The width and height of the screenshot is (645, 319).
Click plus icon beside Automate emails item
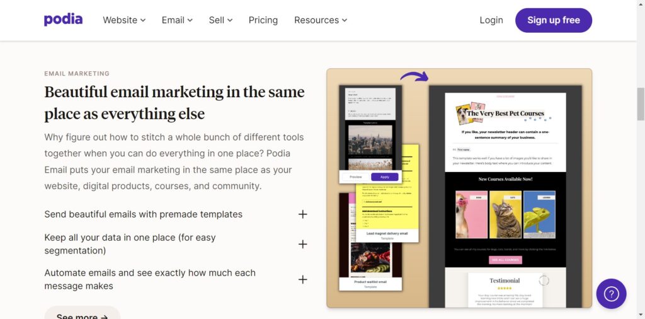point(303,279)
